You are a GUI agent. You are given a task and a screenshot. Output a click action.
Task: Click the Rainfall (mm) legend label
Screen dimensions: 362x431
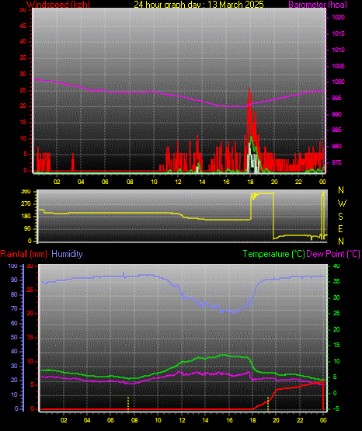[x=23, y=254]
